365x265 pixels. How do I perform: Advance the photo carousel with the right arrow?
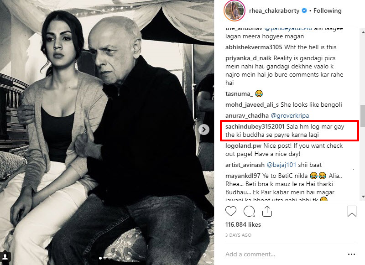tap(203, 129)
